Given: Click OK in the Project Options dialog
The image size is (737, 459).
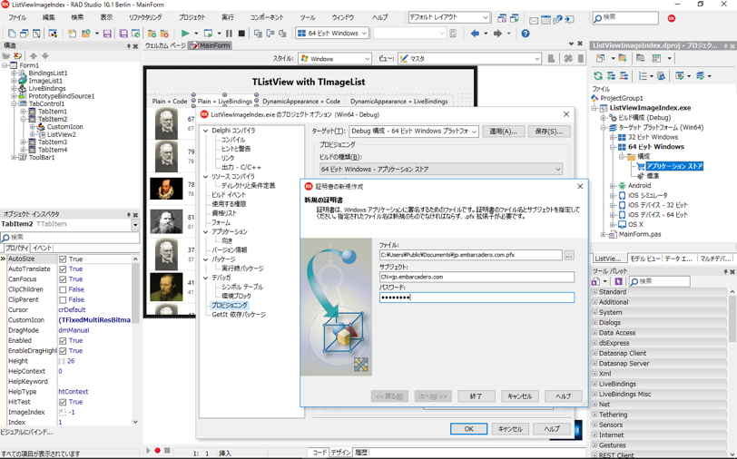Looking at the screenshot, I should [468, 429].
